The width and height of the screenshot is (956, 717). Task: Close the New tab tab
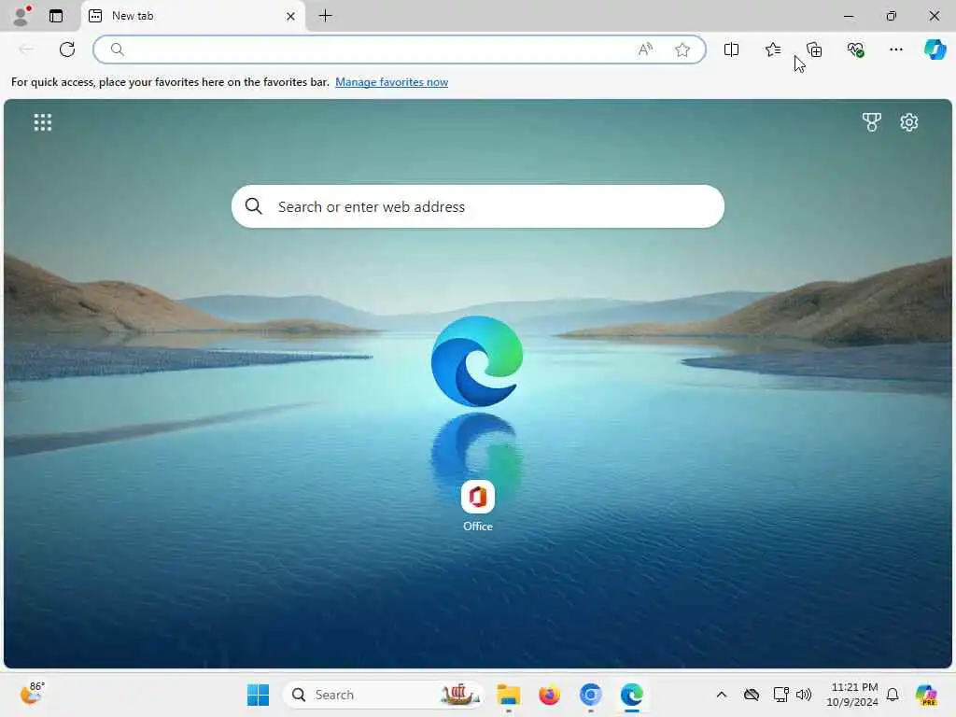click(x=291, y=16)
